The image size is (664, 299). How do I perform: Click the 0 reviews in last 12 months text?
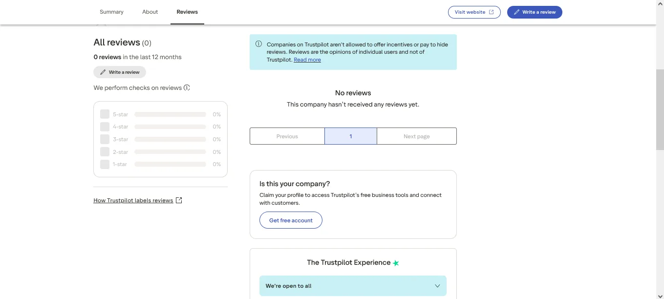coord(137,57)
